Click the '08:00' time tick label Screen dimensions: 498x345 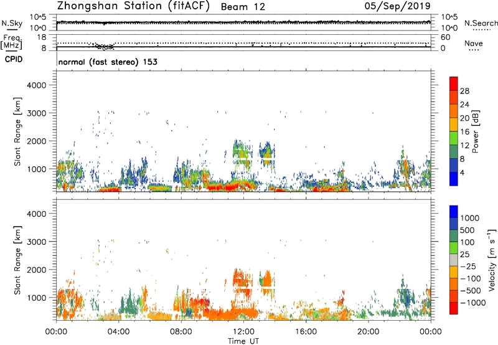[x=181, y=332]
